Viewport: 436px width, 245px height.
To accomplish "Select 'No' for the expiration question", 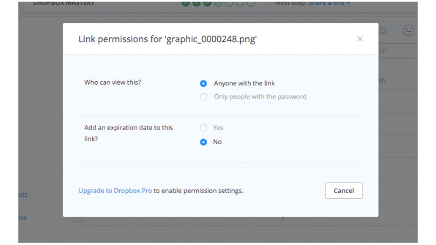I will 203,142.
